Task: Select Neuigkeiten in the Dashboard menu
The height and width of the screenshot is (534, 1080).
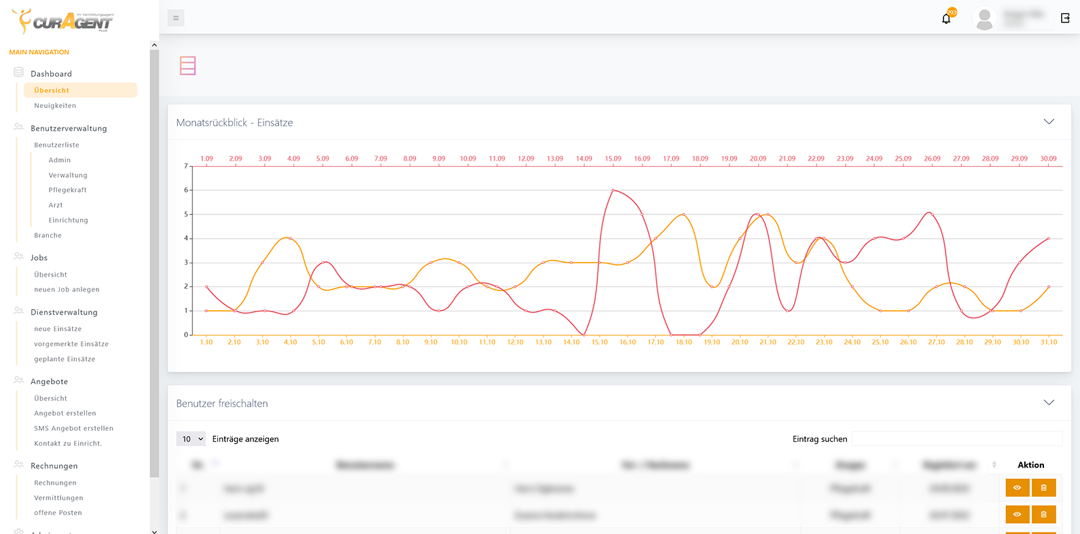Action: click(x=55, y=106)
